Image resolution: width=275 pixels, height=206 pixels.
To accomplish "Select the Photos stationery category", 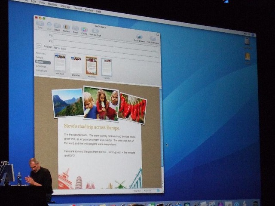I will click(x=40, y=62).
